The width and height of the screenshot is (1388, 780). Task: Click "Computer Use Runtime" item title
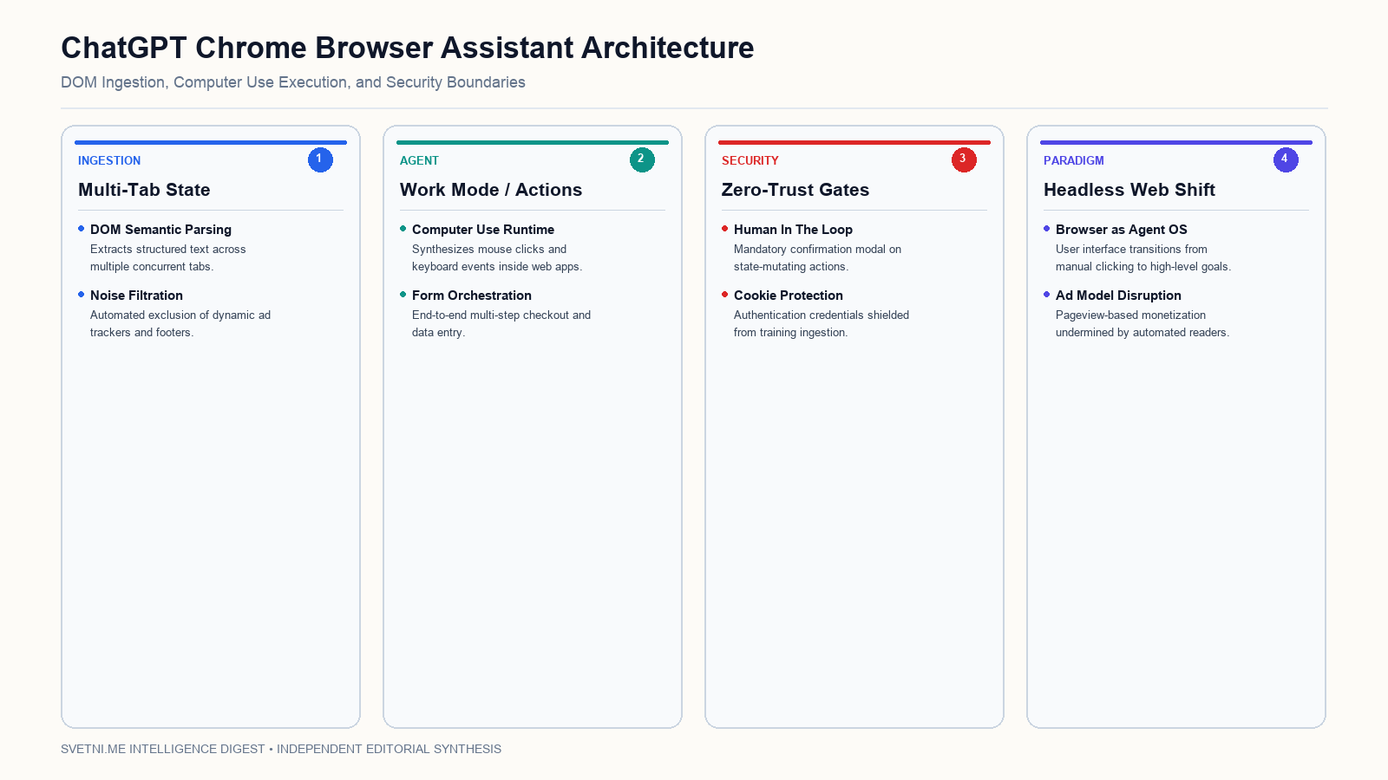pyautogui.click(x=483, y=230)
